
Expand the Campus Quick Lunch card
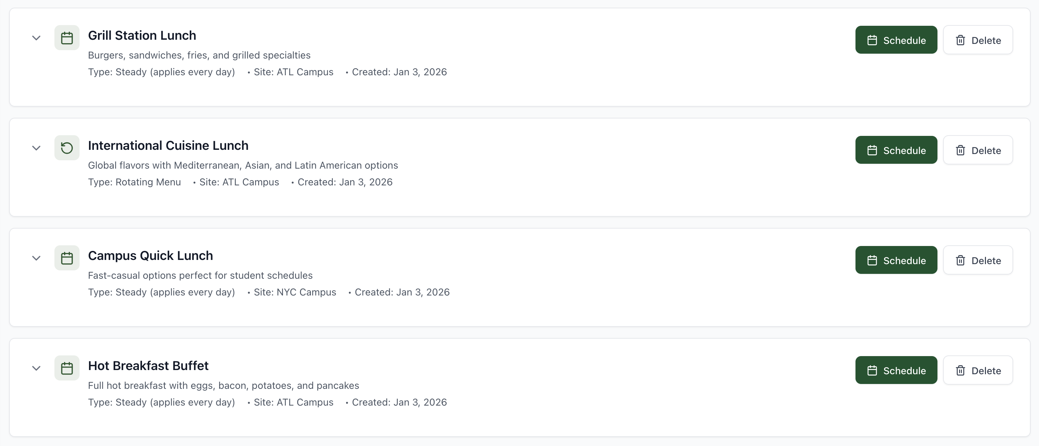[36, 258]
